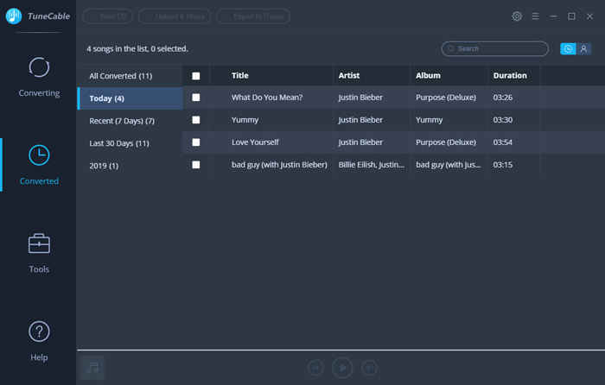Screen dimensions: 605x385
Task: Open the Help section
Action: point(39,340)
